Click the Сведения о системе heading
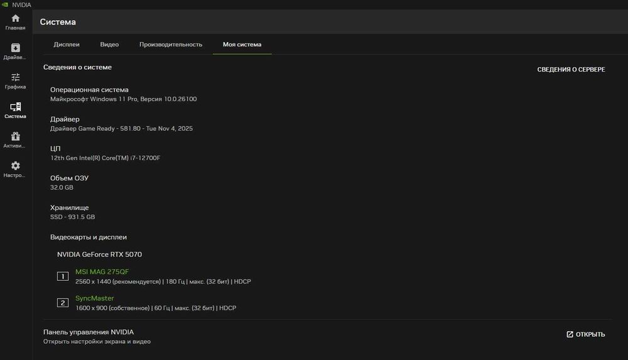The width and height of the screenshot is (628, 360). [x=77, y=67]
